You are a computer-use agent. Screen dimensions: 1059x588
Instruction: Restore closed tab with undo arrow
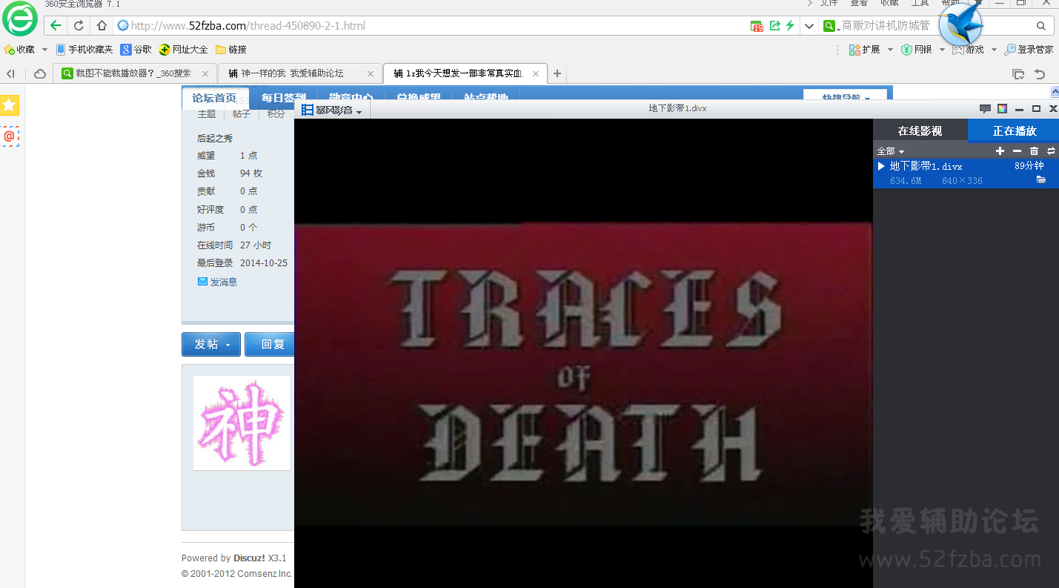click(1040, 74)
